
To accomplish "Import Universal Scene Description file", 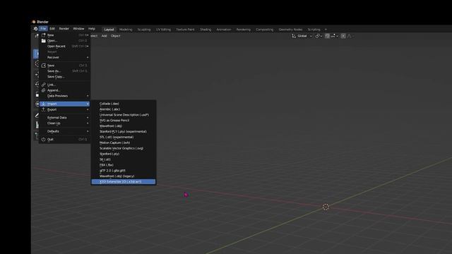I will point(124,114).
